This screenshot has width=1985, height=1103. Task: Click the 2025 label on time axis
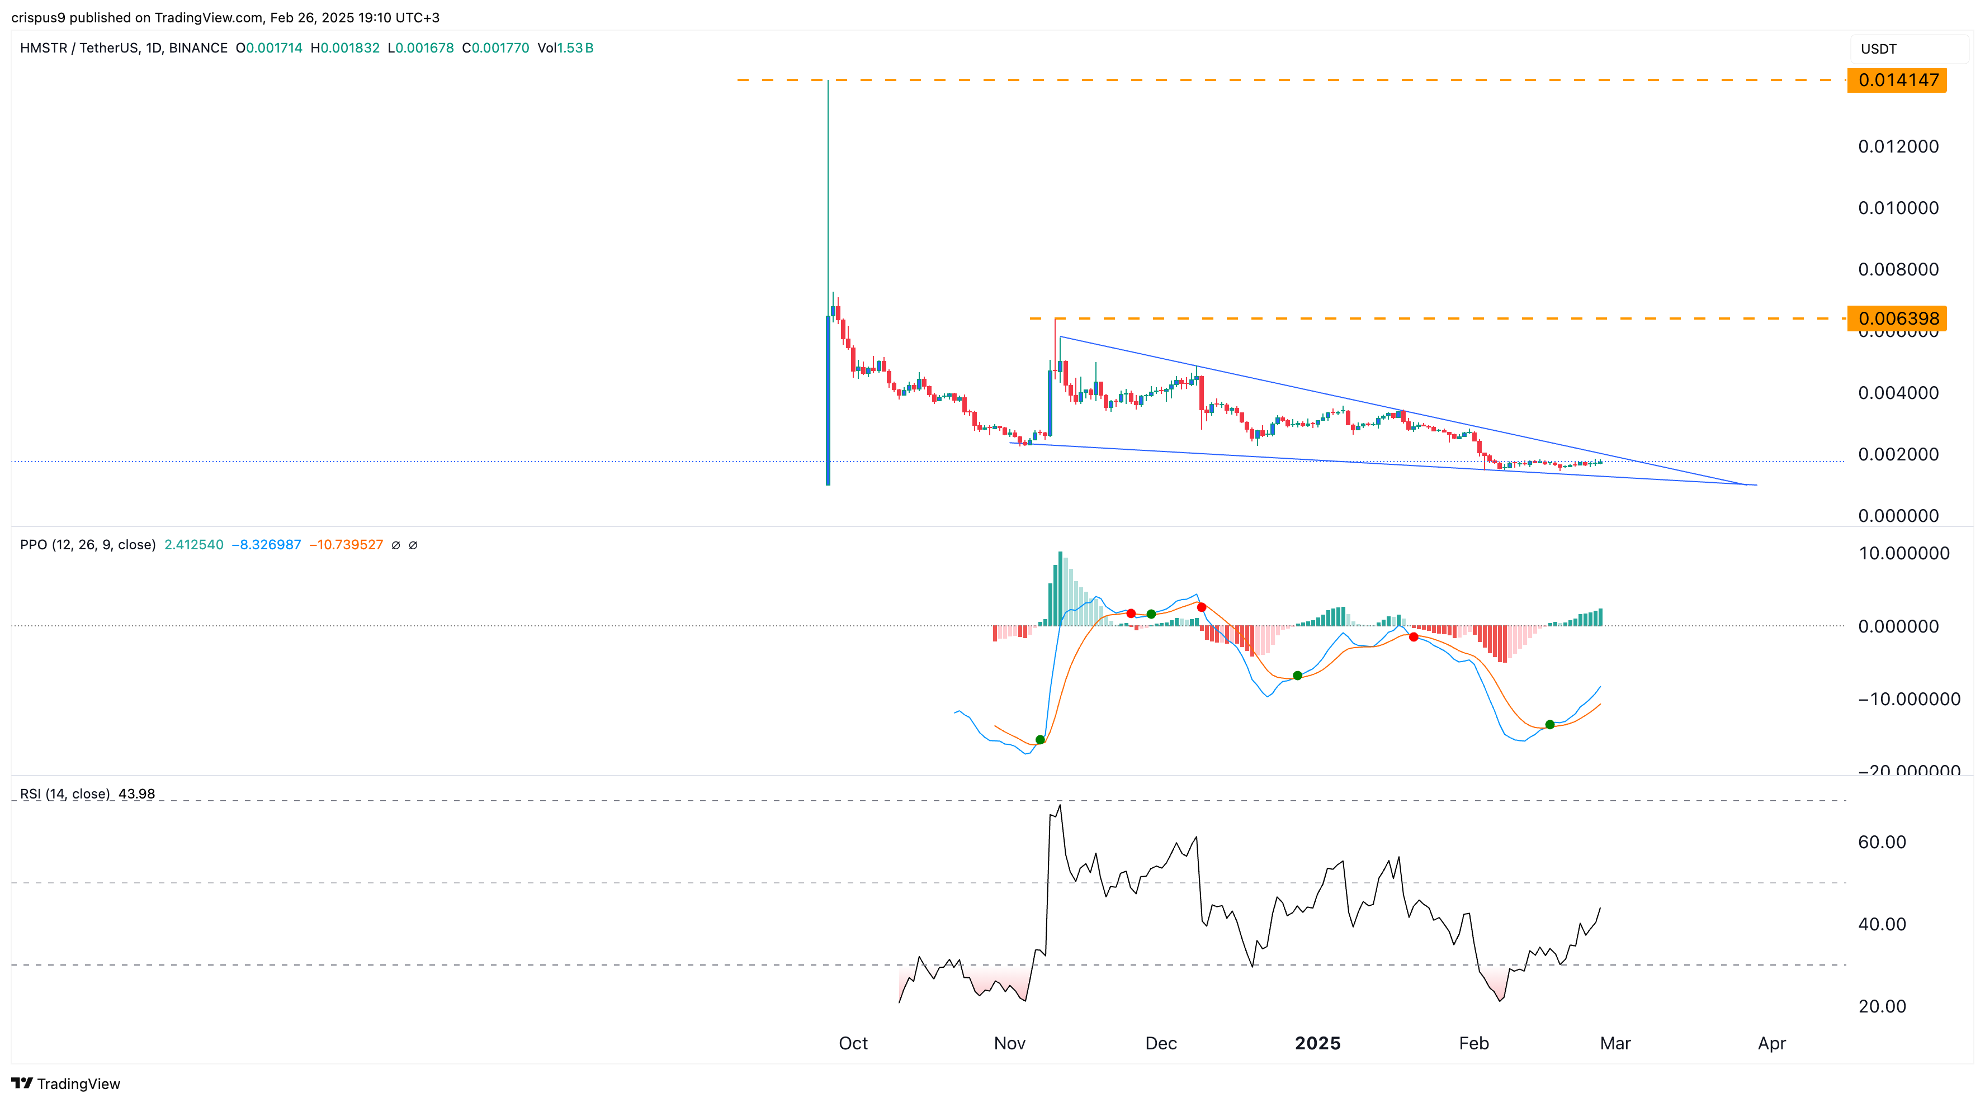click(x=1318, y=1043)
